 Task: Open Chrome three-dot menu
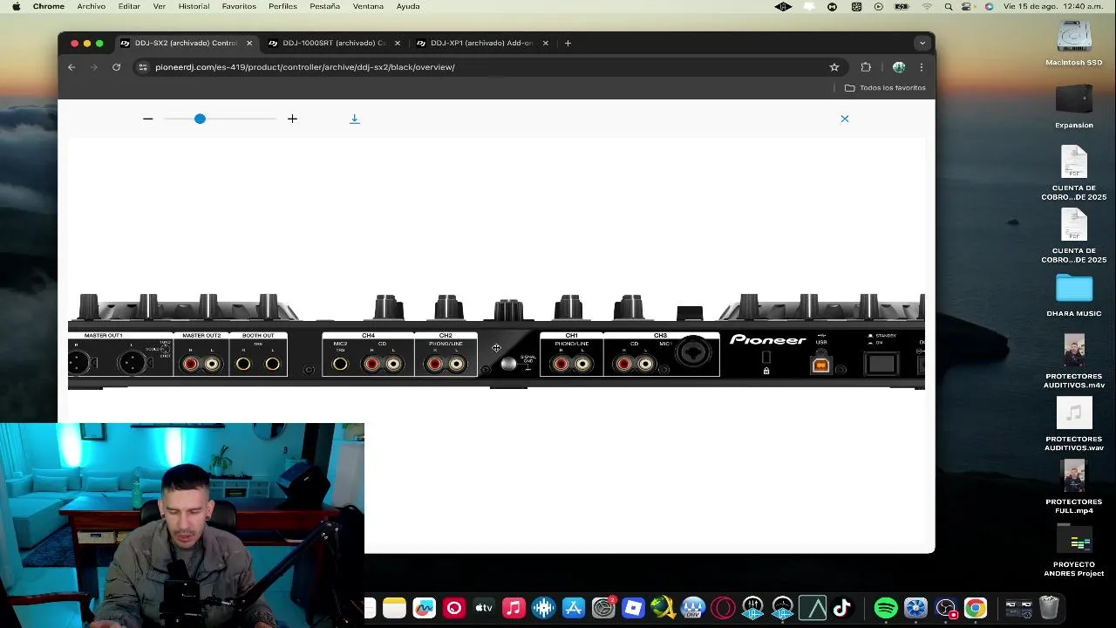922,67
